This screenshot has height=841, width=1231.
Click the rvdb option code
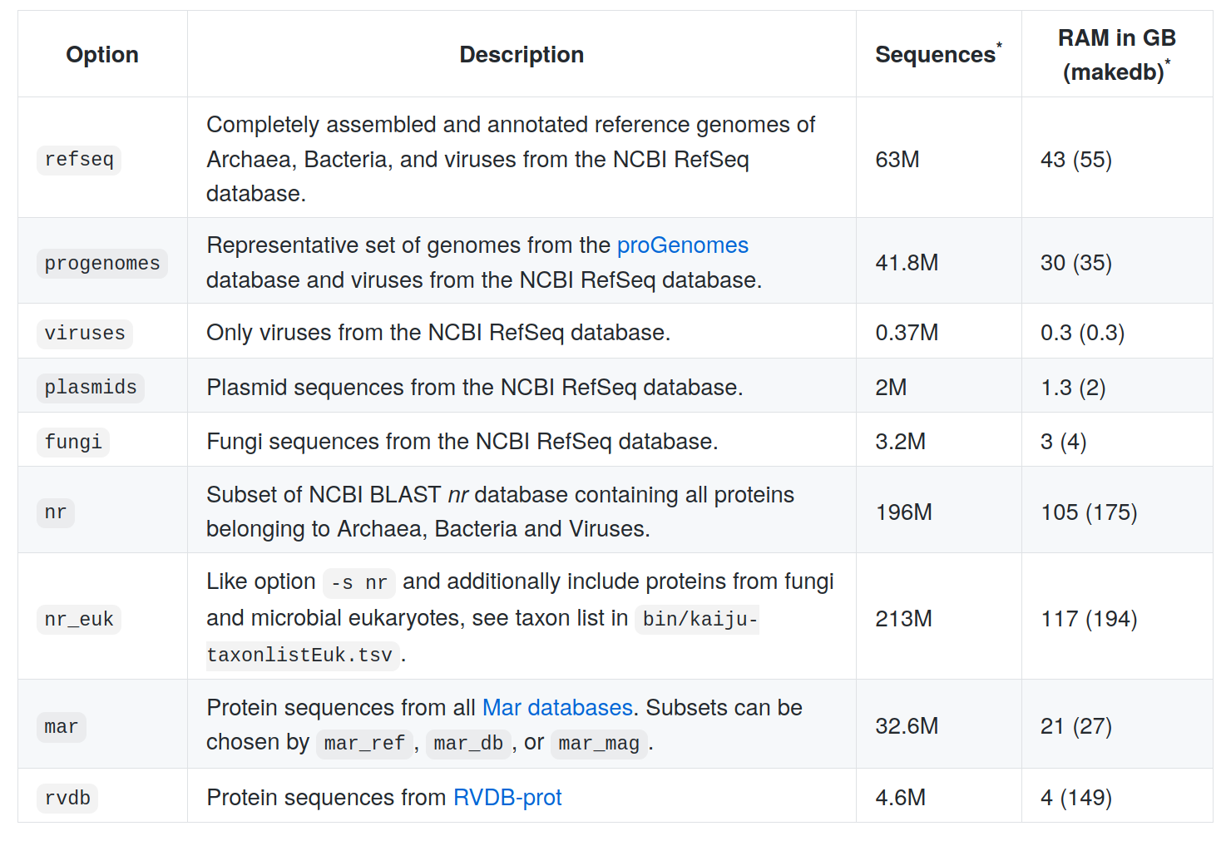tap(67, 799)
